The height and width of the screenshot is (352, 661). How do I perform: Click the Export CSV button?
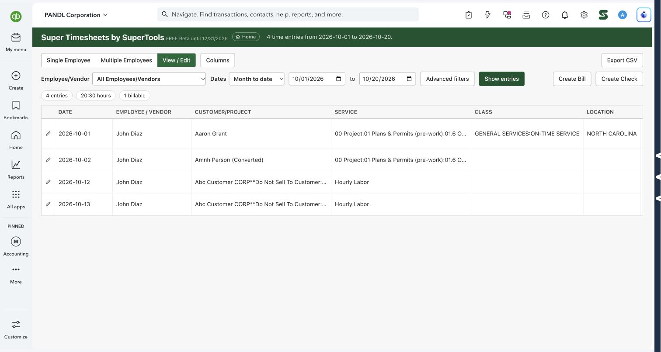622,60
